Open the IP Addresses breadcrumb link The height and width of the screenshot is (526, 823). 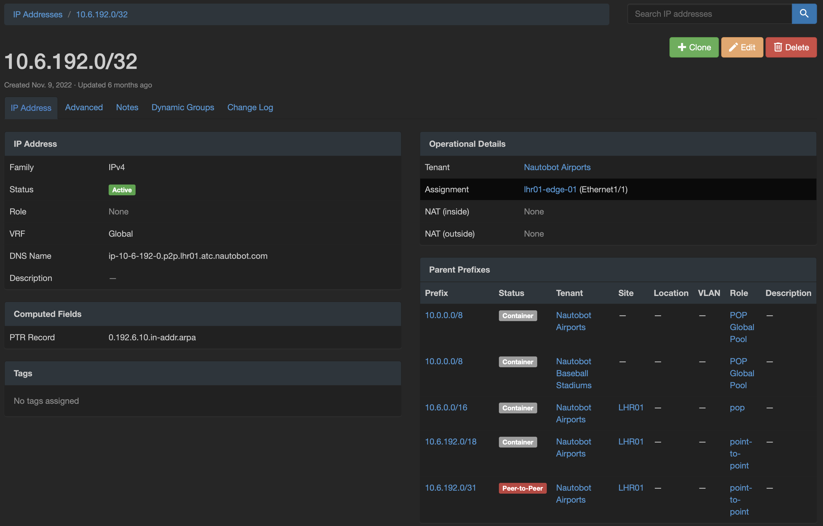tap(38, 14)
